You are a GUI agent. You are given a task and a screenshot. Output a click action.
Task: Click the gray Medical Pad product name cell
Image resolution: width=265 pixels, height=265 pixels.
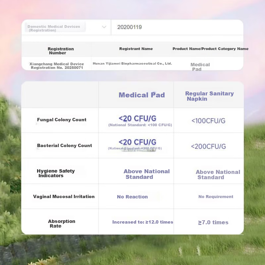point(200,67)
